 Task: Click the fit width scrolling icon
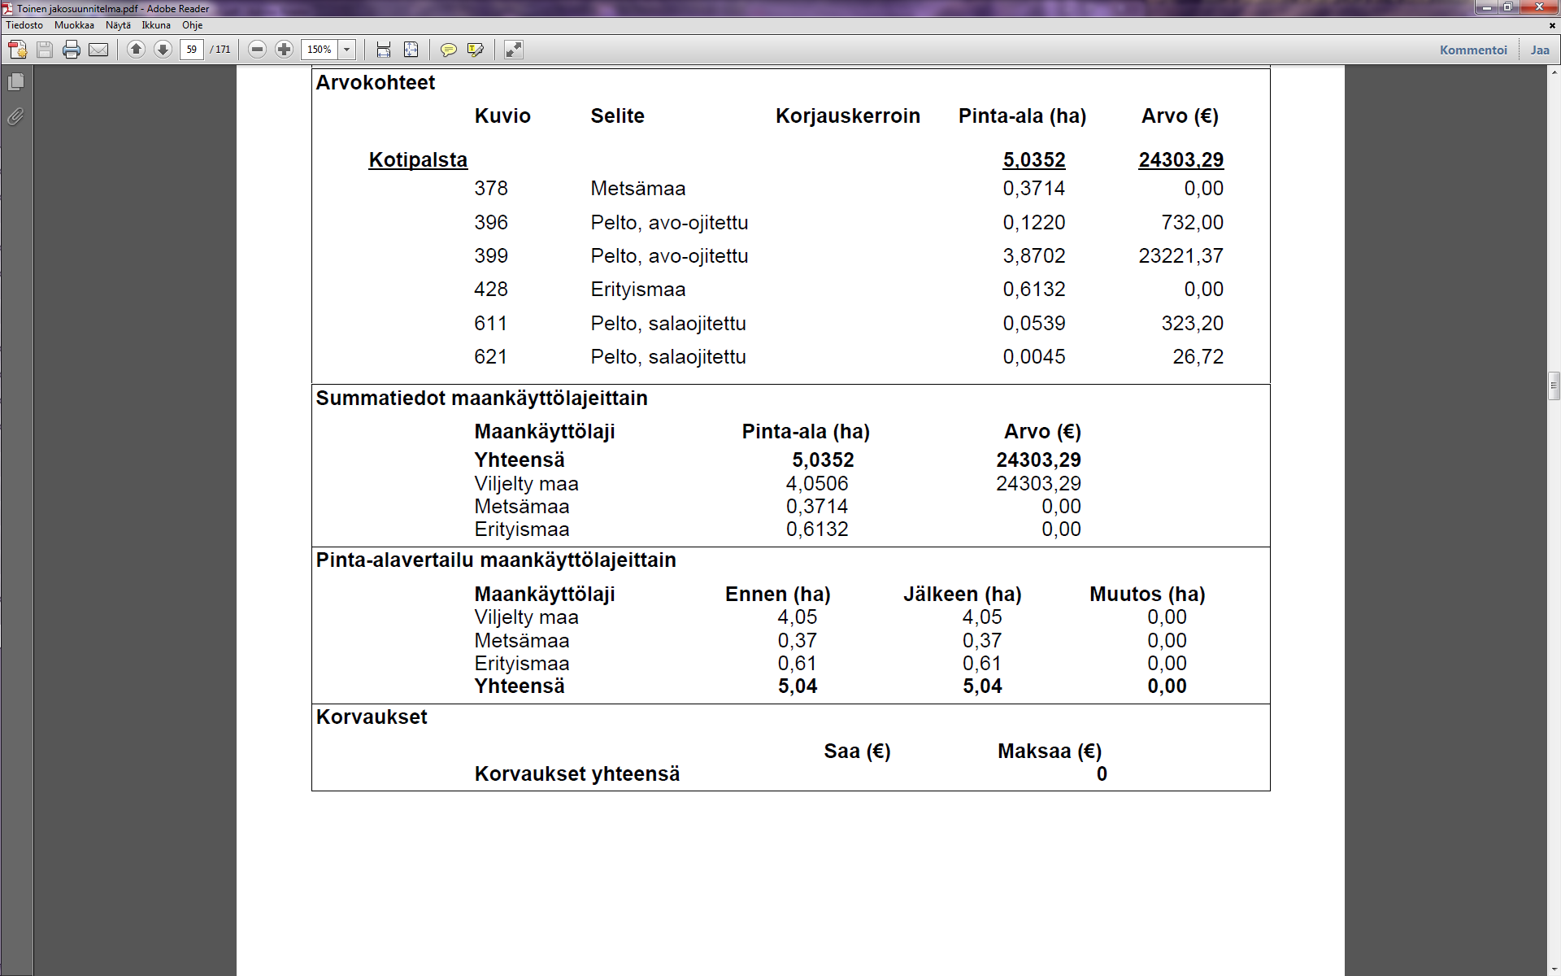point(384,50)
